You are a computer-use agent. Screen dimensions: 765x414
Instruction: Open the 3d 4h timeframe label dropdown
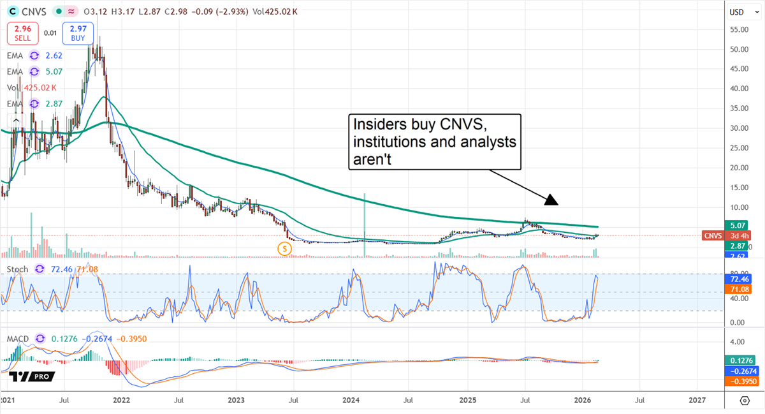(739, 235)
